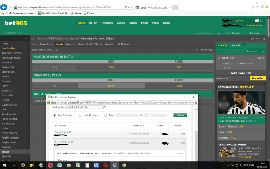270x169 pixels.
Task: Switch to the Corners market tab
Action: tap(70, 44)
